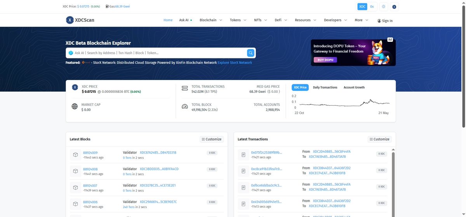Click the Ask AI icon in search bar
The image size is (466, 217).
pos(71,53)
